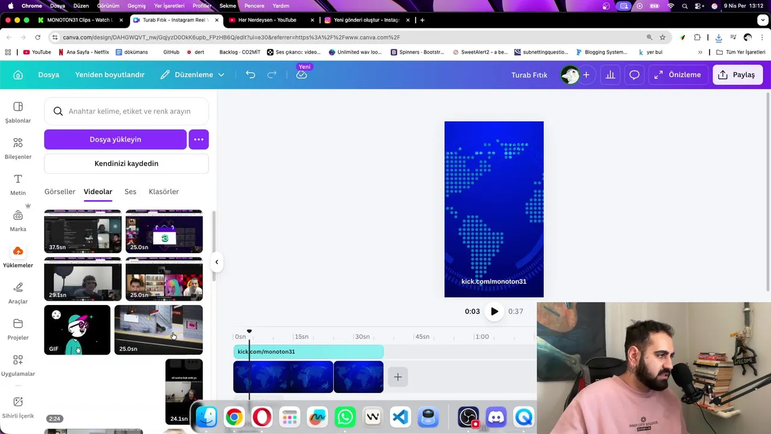This screenshot has height=434, width=771.
Task: Switch to Her Nerdeysen YouTube tab
Action: (x=271, y=20)
